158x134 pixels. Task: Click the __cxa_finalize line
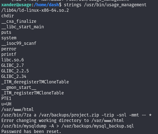(x=19, y=21)
